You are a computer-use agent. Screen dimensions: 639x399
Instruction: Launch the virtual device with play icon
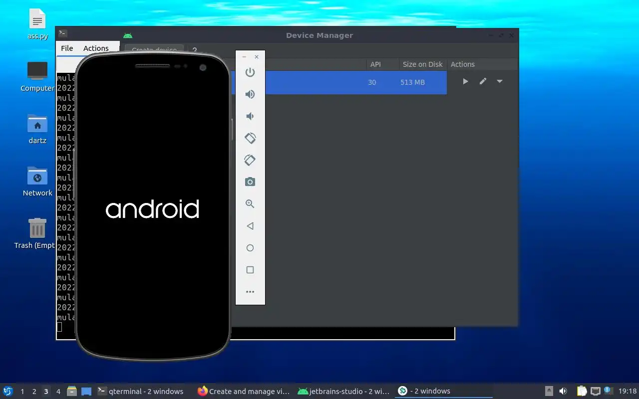tap(465, 81)
